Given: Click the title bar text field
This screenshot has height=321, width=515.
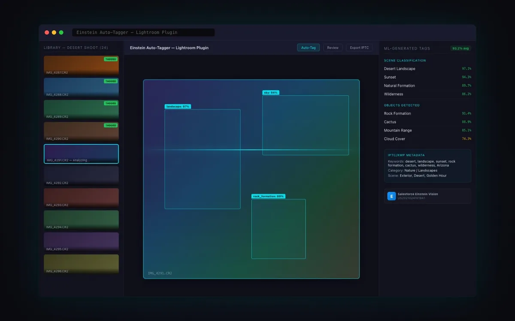Looking at the screenshot, I should 143,33.
